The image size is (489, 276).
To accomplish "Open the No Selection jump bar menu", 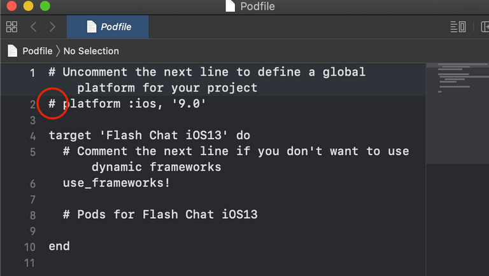I will (x=91, y=51).
